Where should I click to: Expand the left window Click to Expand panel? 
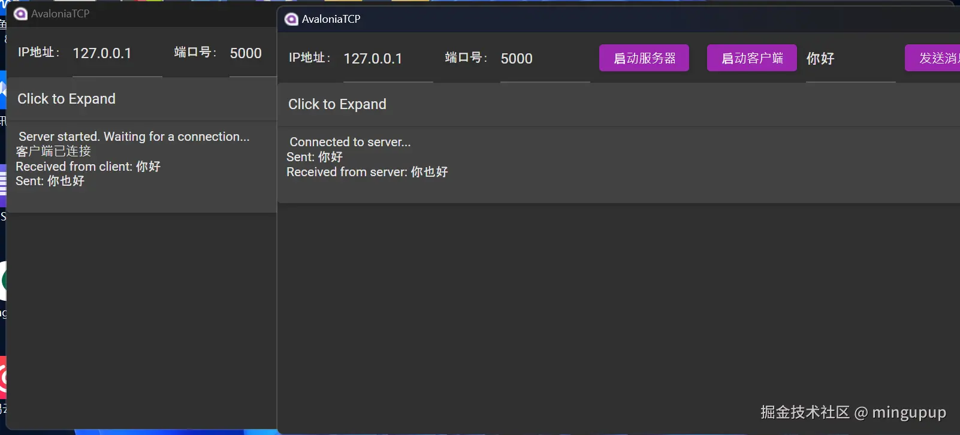[x=141, y=99]
